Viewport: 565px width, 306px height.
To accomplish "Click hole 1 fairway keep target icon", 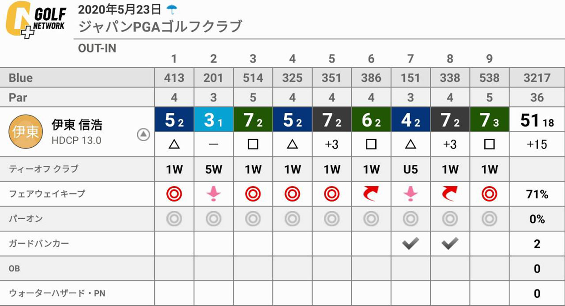I will click(174, 193).
